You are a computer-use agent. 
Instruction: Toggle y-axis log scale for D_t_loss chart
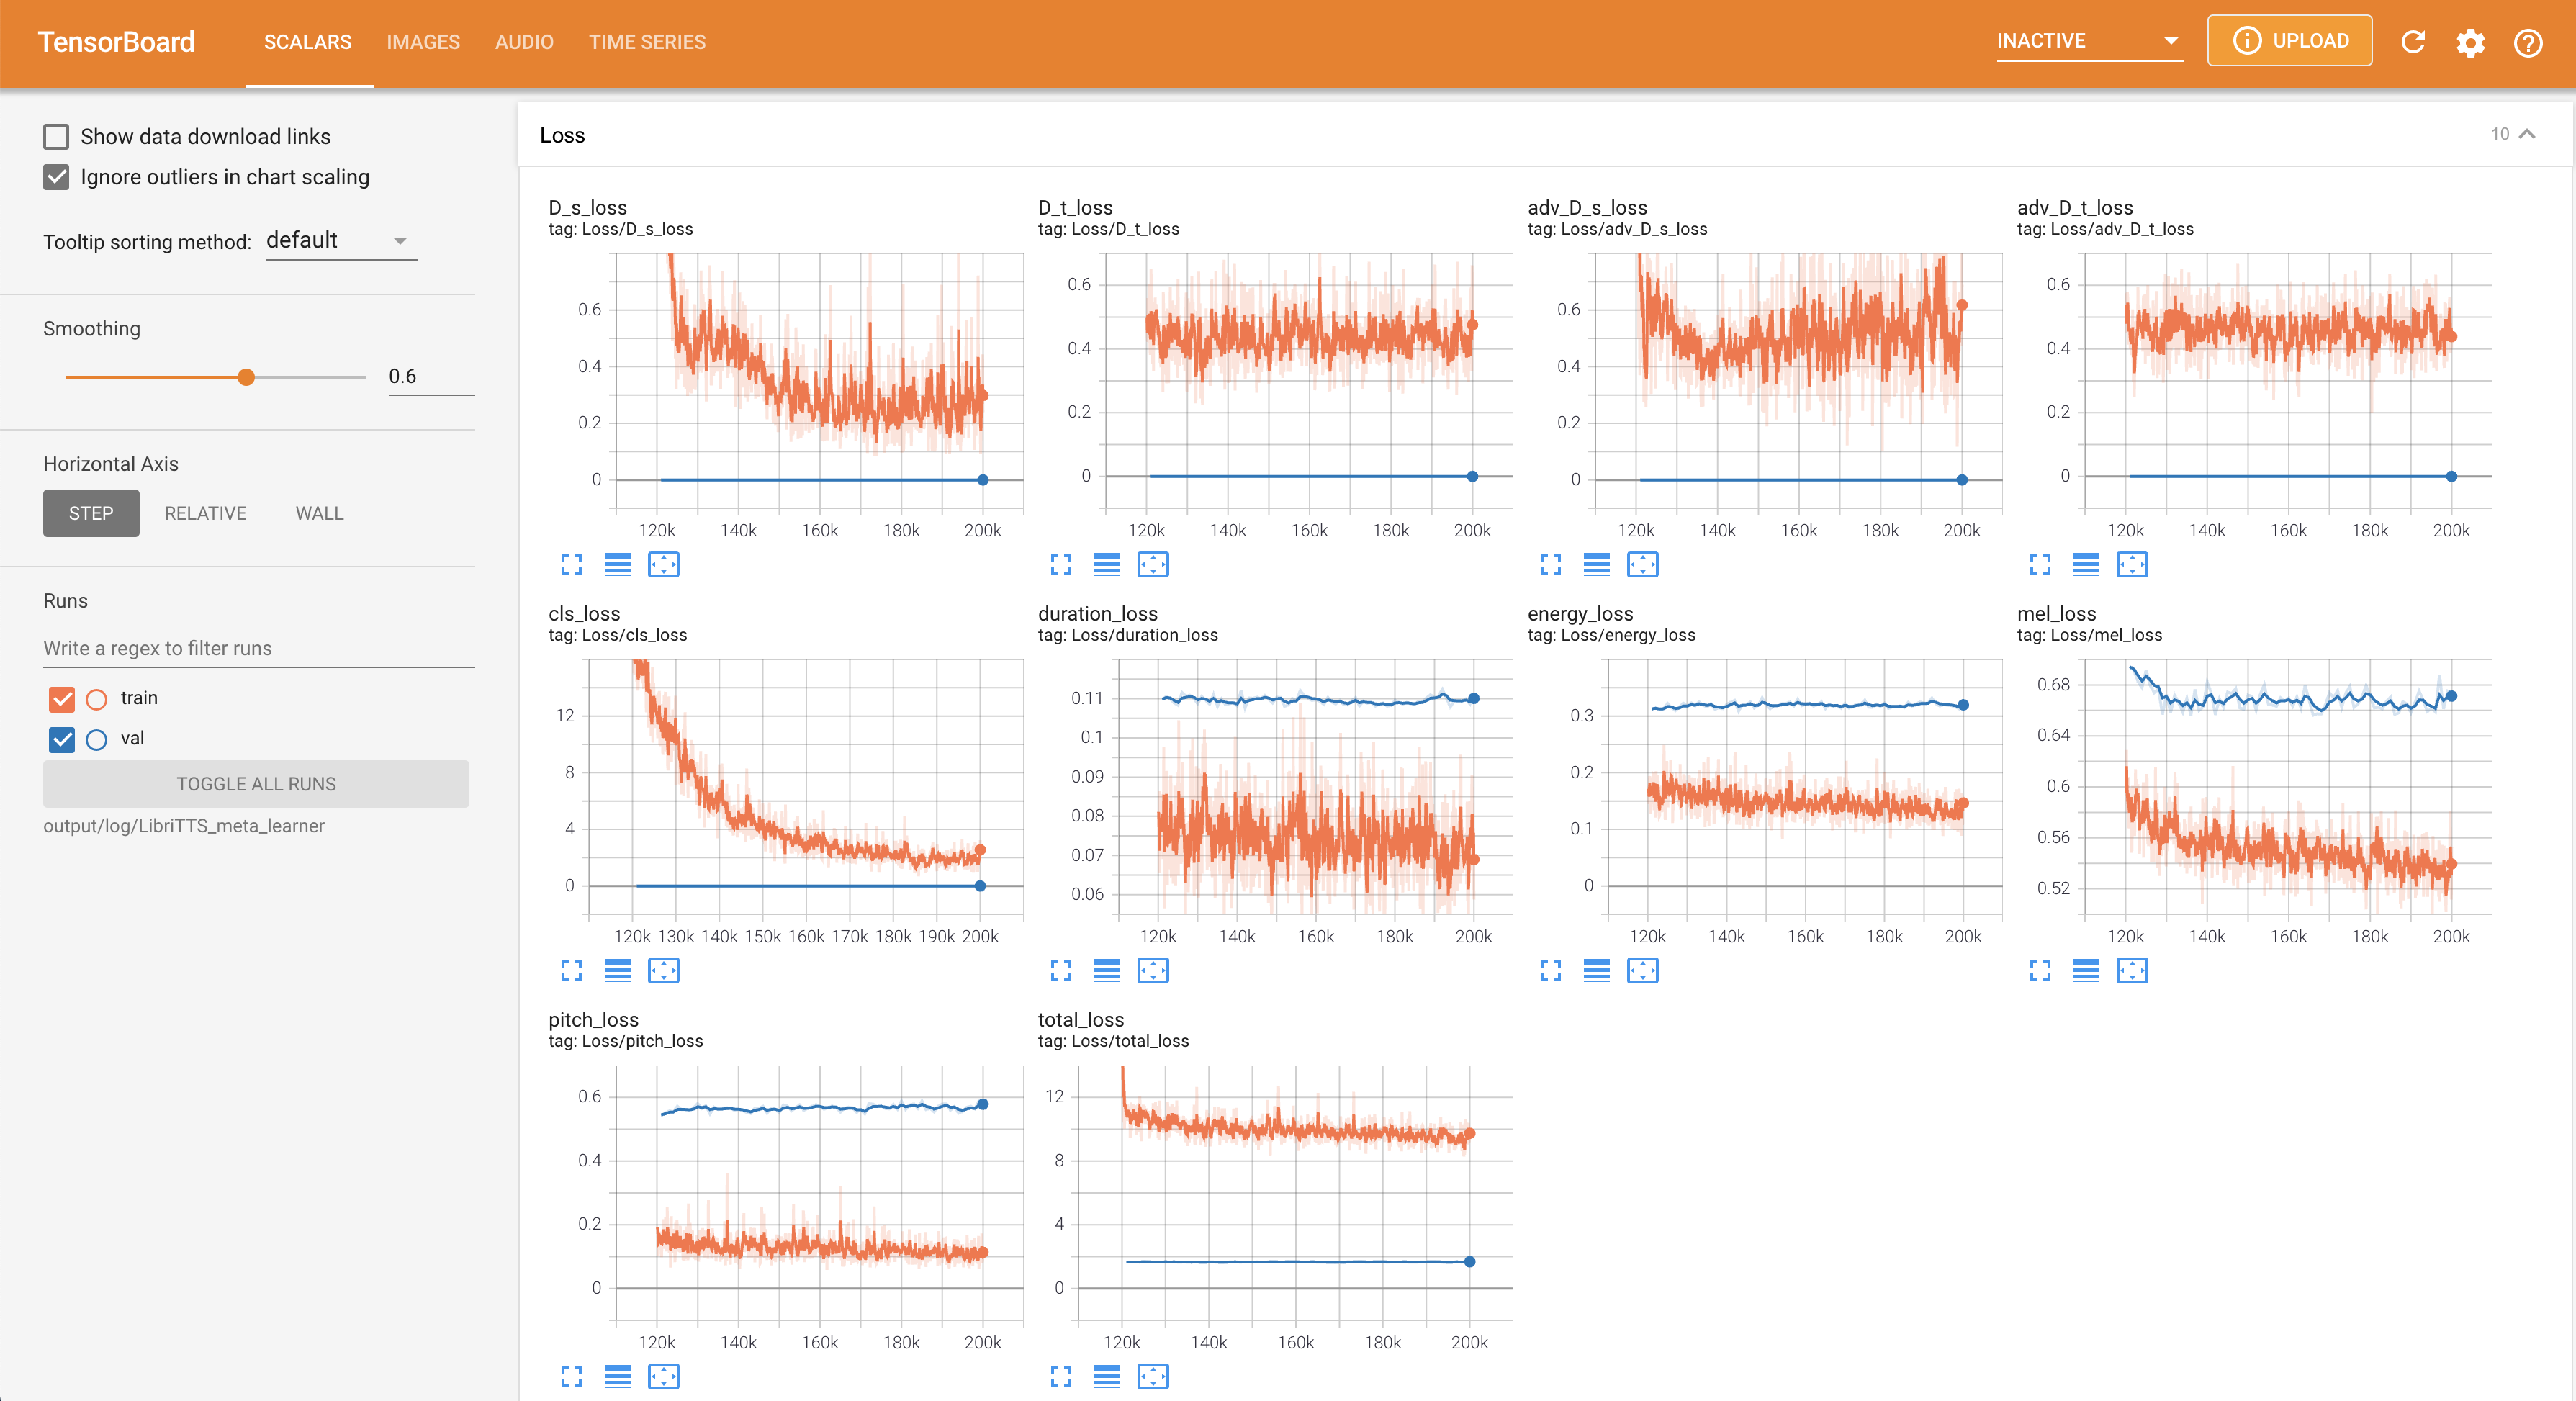[1107, 565]
